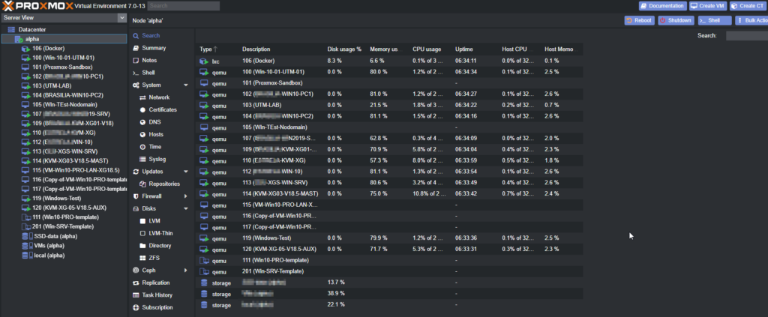Image resolution: width=768 pixels, height=317 pixels.
Task: Click the Repositories icon
Action: [143, 184]
